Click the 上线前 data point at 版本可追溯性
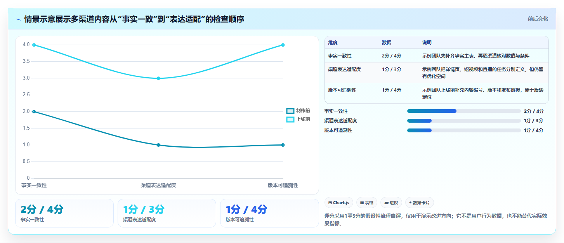The height and width of the screenshot is (243, 564). point(283,45)
